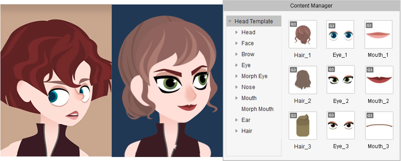Click the G3 badge on Eye_1
This screenshot has height=161, width=401.
coord(331,26)
